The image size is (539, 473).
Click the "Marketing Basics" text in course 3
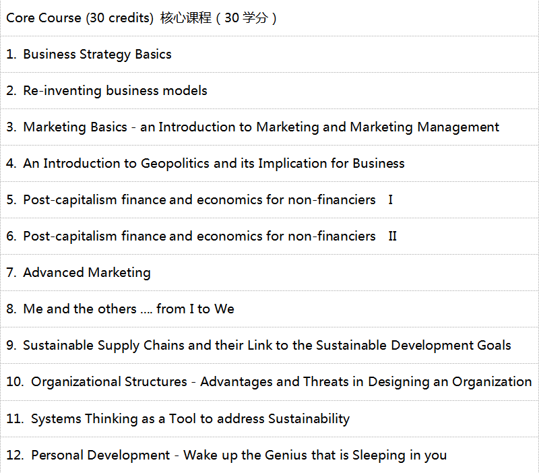(x=75, y=127)
